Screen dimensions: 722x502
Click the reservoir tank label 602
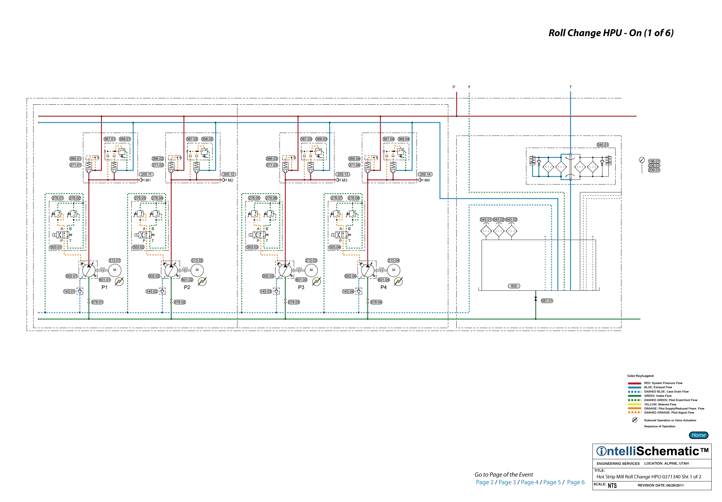coord(514,286)
